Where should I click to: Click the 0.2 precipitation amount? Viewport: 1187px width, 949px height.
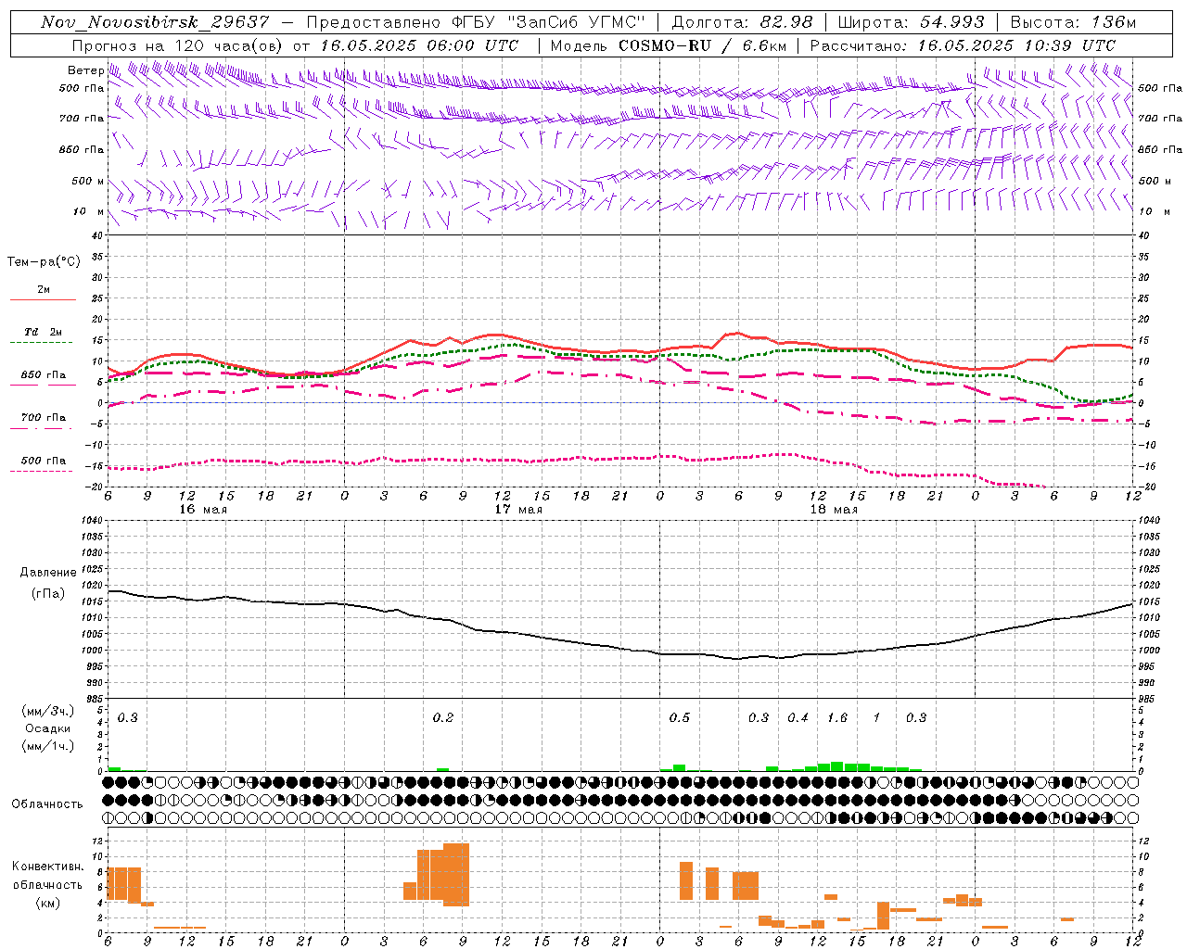[443, 717]
